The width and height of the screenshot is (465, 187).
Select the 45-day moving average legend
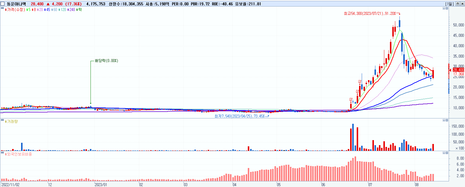tap(47, 10)
